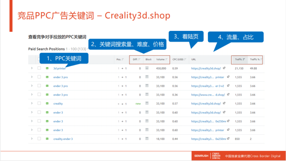Click the green ad icon beside 3d printer
Viewport: 286px width, 161px height.
pyautogui.click(x=47, y=69)
